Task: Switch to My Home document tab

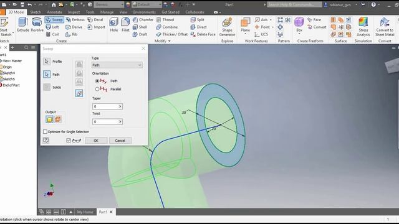Action: (85, 212)
